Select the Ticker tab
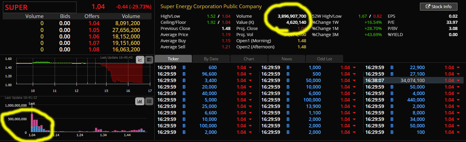Viewport: 466px width, 142px height. point(173,59)
